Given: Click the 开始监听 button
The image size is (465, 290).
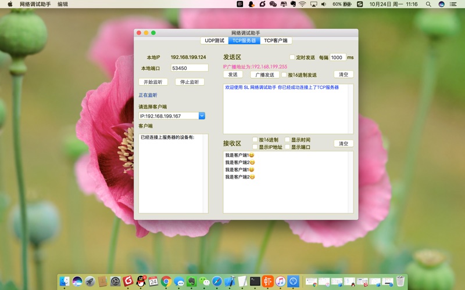Looking at the screenshot, I should 153,82.
